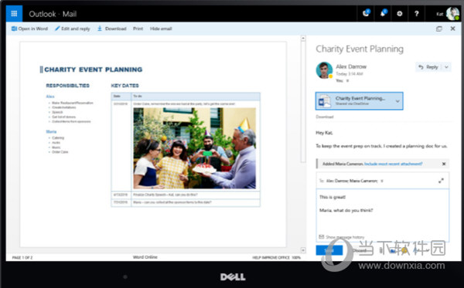Click the Outlook Mail title

(53, 14)
